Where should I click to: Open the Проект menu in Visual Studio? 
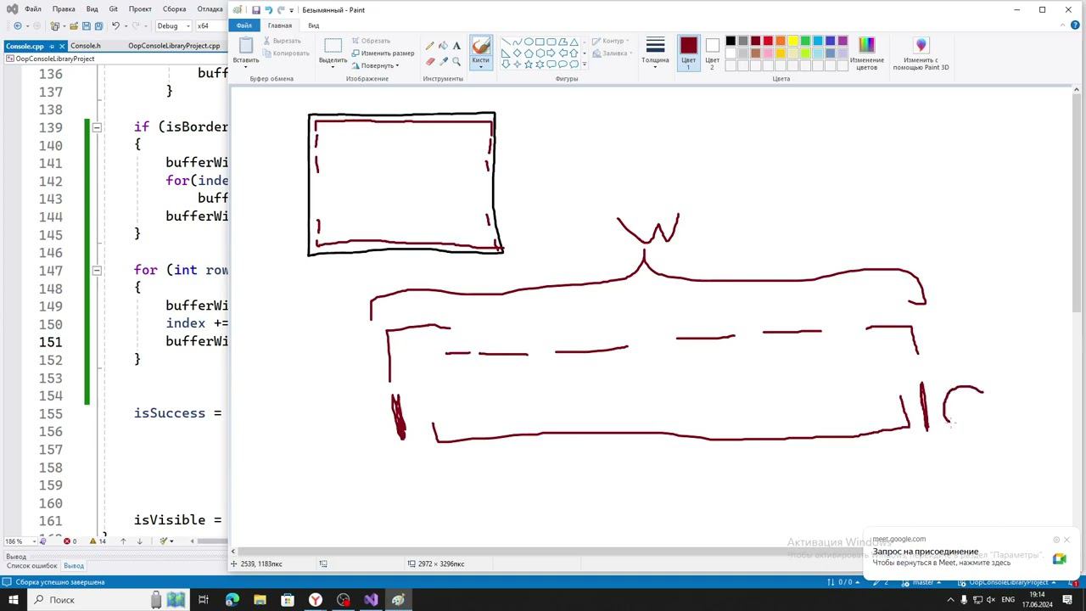tap(140, 9)
